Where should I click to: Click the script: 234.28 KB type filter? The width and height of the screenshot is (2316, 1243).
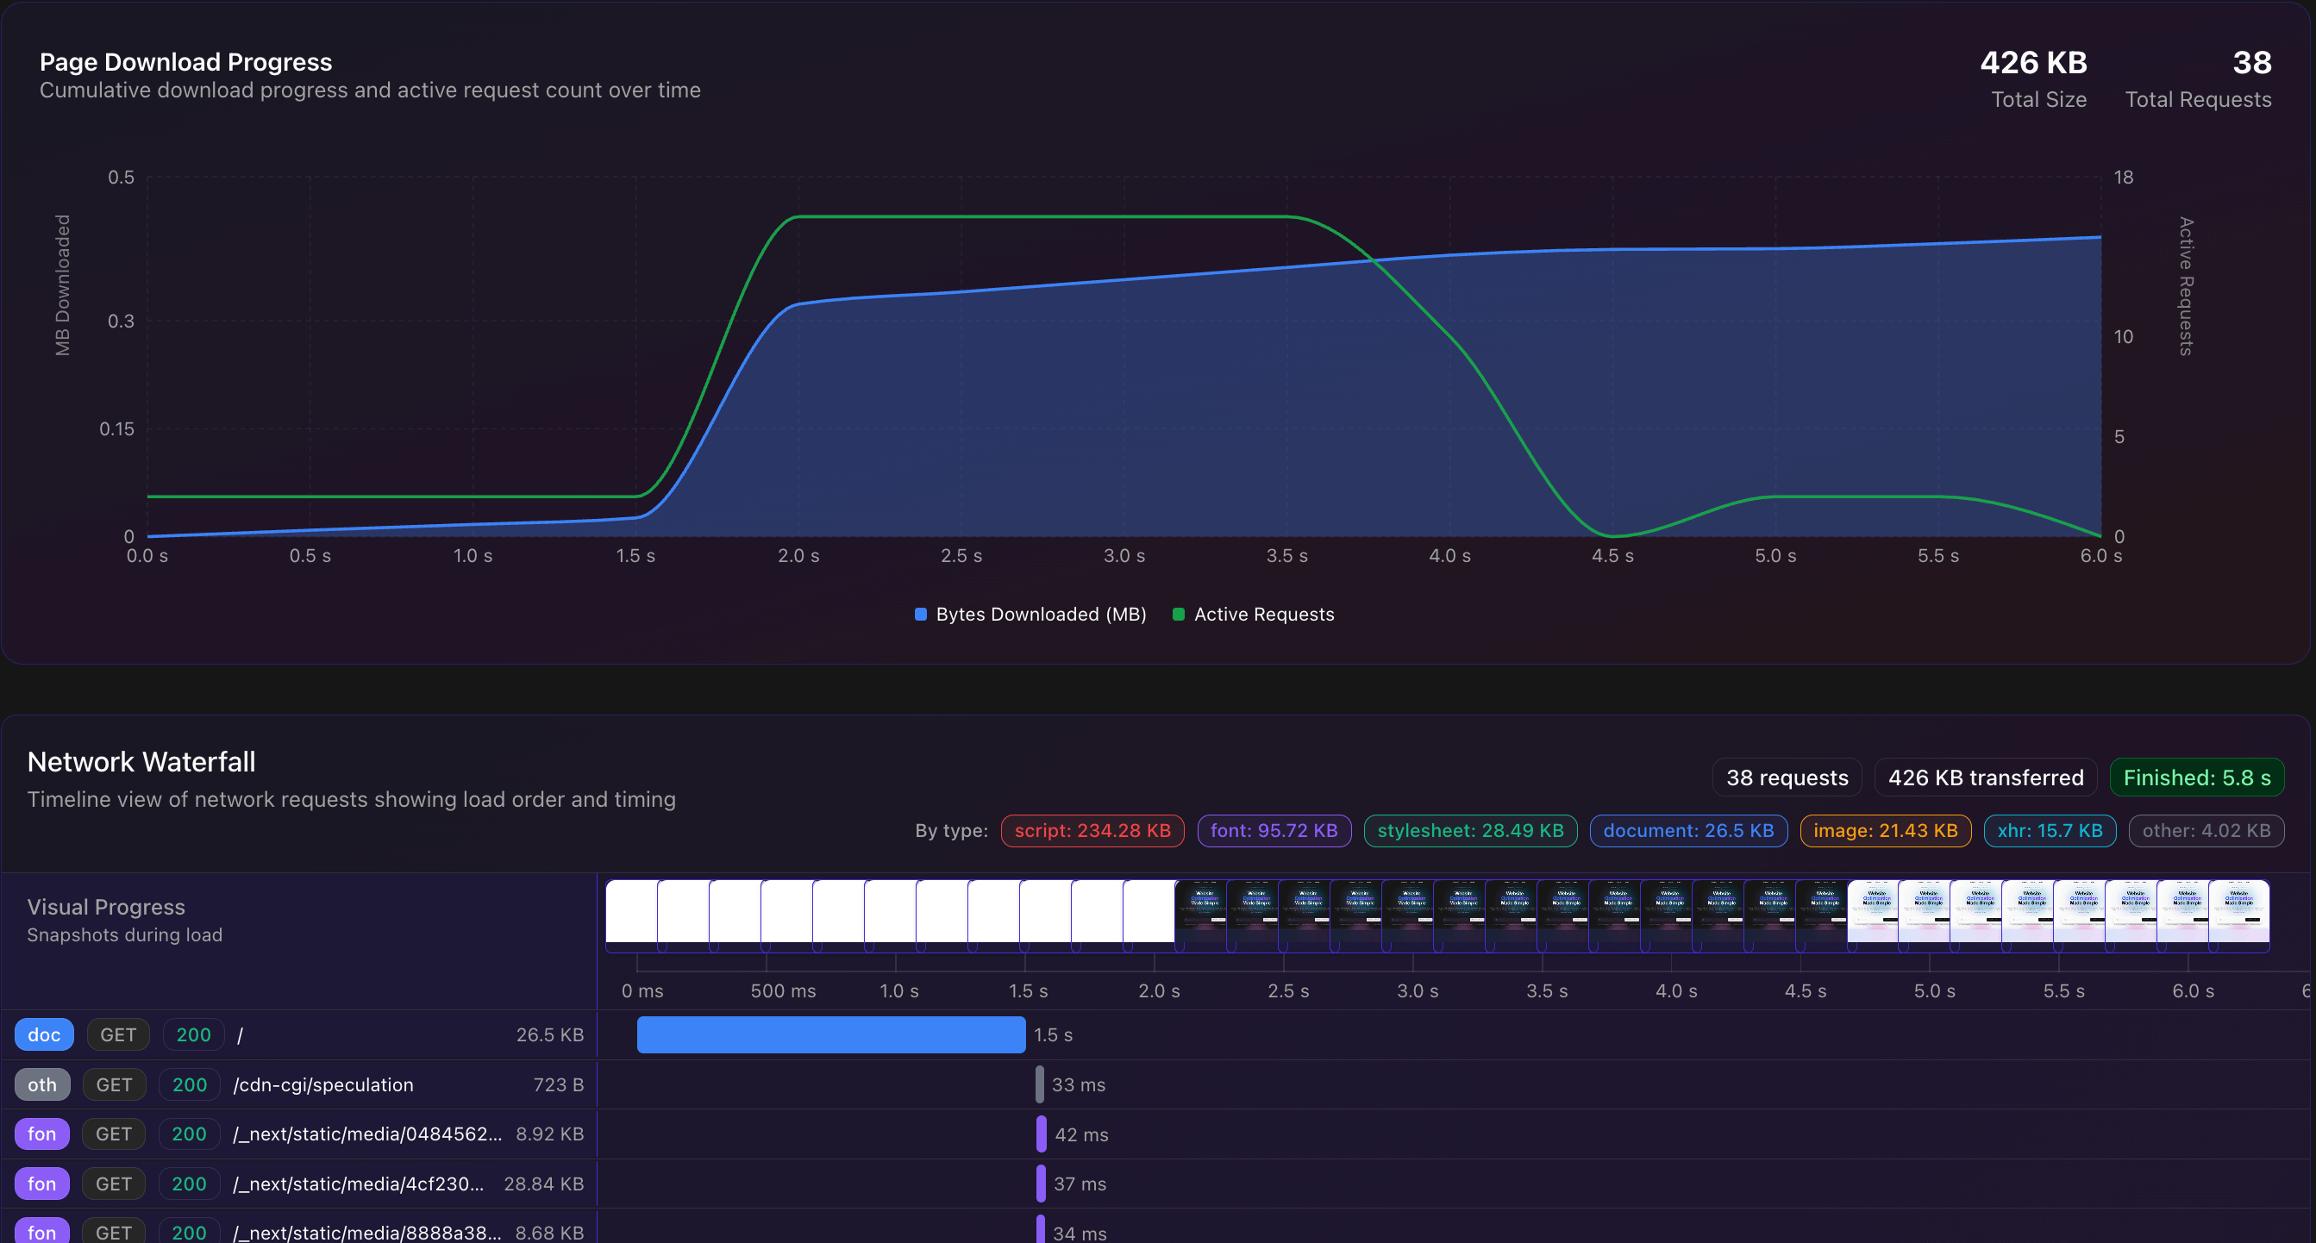point(1092,830)
